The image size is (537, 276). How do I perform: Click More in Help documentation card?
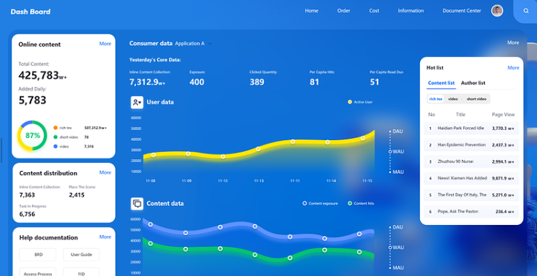click(105, 237)
